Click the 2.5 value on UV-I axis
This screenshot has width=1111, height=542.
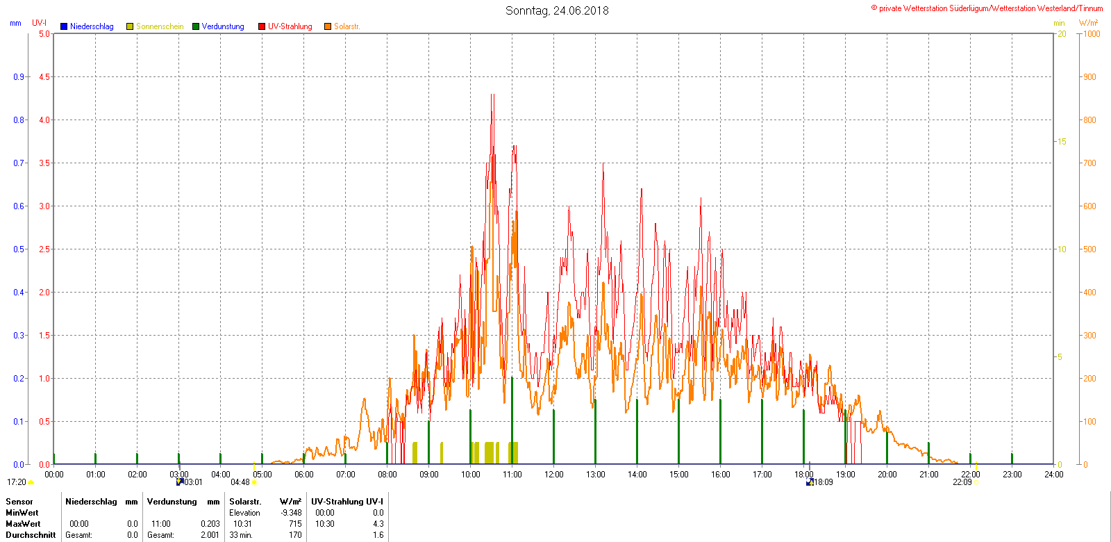[x=44, y=249]
